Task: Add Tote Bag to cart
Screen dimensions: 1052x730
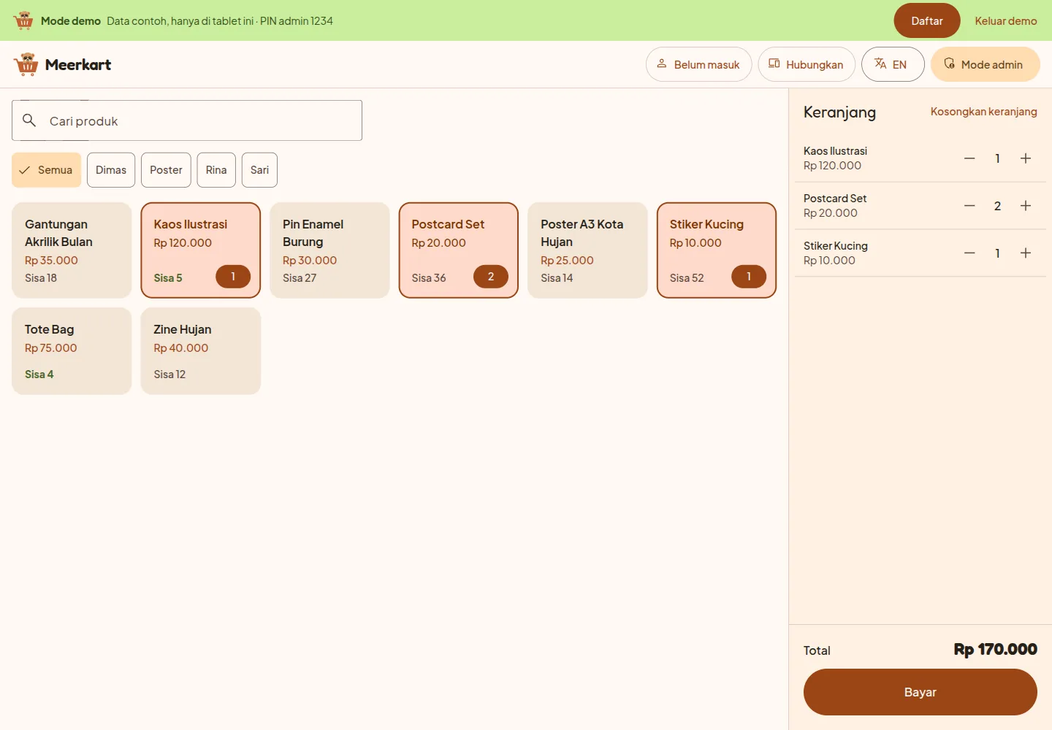Action: [x=72, y=351]
